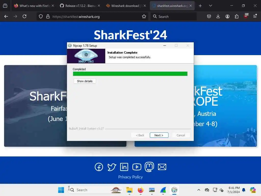Click the Firefox Search box
Image resolution: width=261 pixels, height=196 pixels.
173,17
